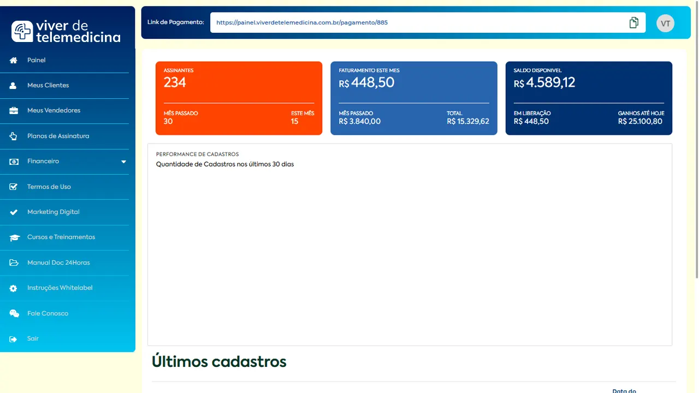Click the Instruções Whitelabel gear icon
The image size is (699, 393).
pos(13,288)
